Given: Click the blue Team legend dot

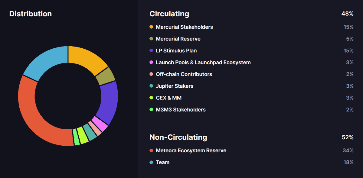Looking at the screenshot, I should [151, 162].
